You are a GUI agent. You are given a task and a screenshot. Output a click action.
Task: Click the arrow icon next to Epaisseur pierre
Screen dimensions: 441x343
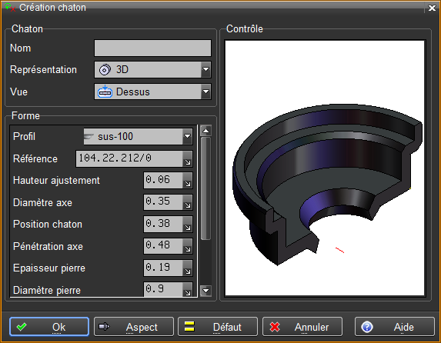(x=188, y=268)
